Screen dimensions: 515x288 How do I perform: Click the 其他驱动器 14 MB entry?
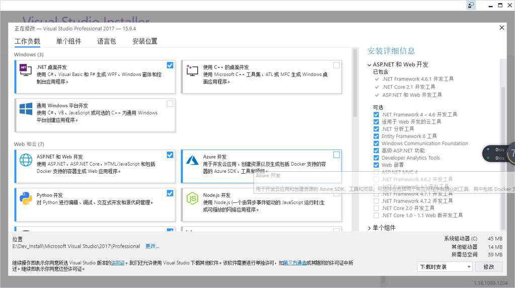click(x=477, y=247)
